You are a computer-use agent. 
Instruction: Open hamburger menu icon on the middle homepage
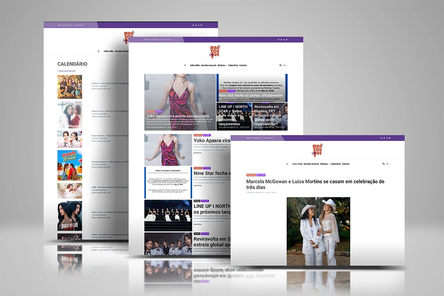click(x=185, y=65)
